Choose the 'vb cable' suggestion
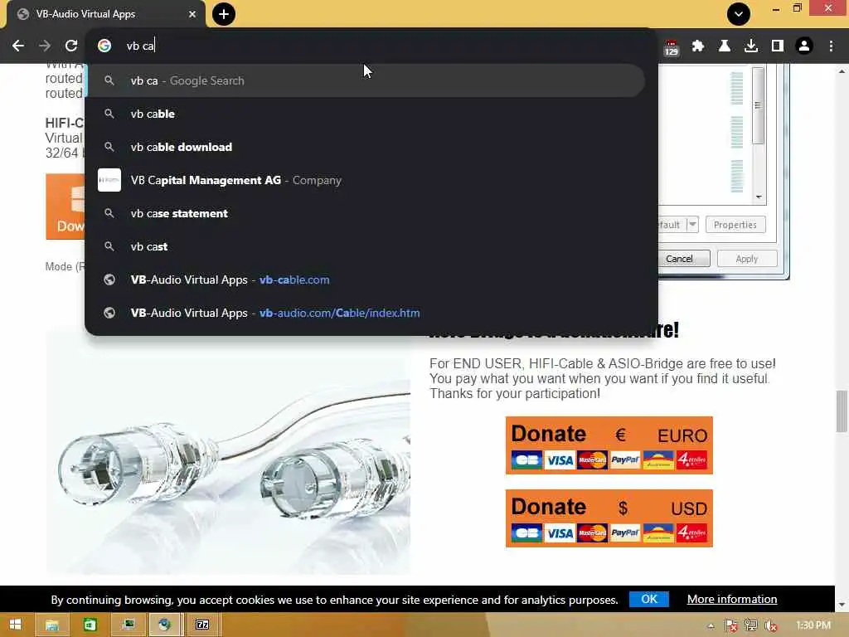The width and height of the screenshot is (849, 637). [366, 114]
